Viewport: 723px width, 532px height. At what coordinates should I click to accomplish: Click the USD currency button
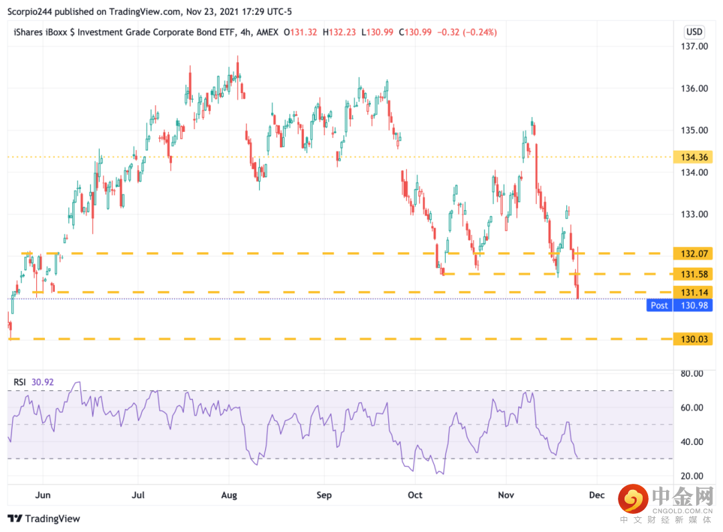694,32
